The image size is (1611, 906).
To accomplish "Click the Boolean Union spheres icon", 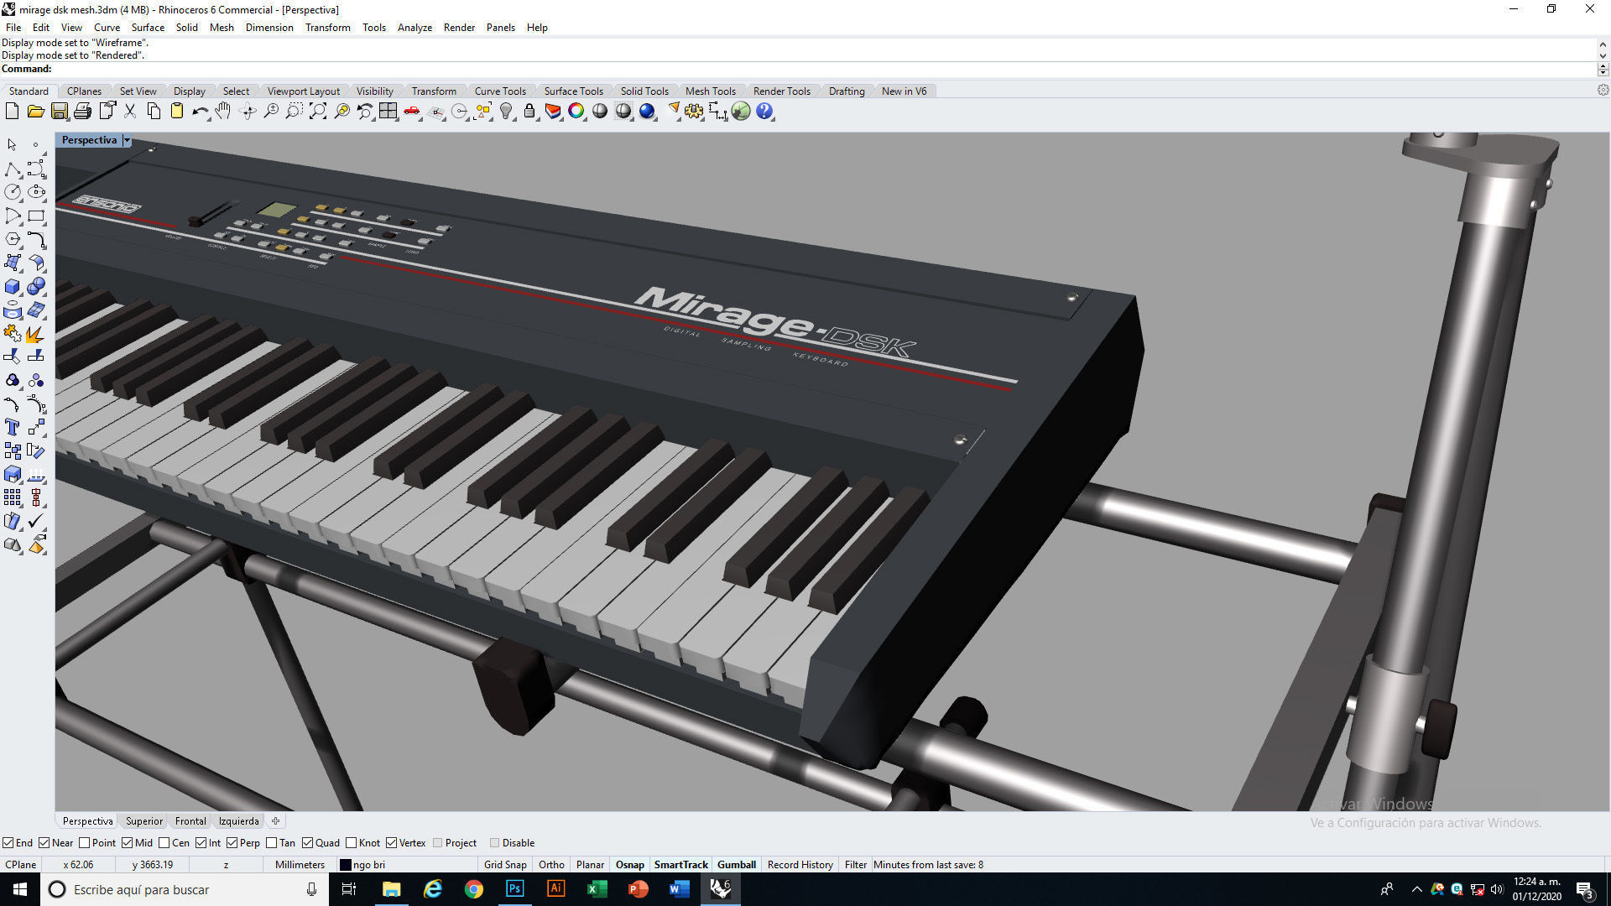I will (x=36, y=287).
